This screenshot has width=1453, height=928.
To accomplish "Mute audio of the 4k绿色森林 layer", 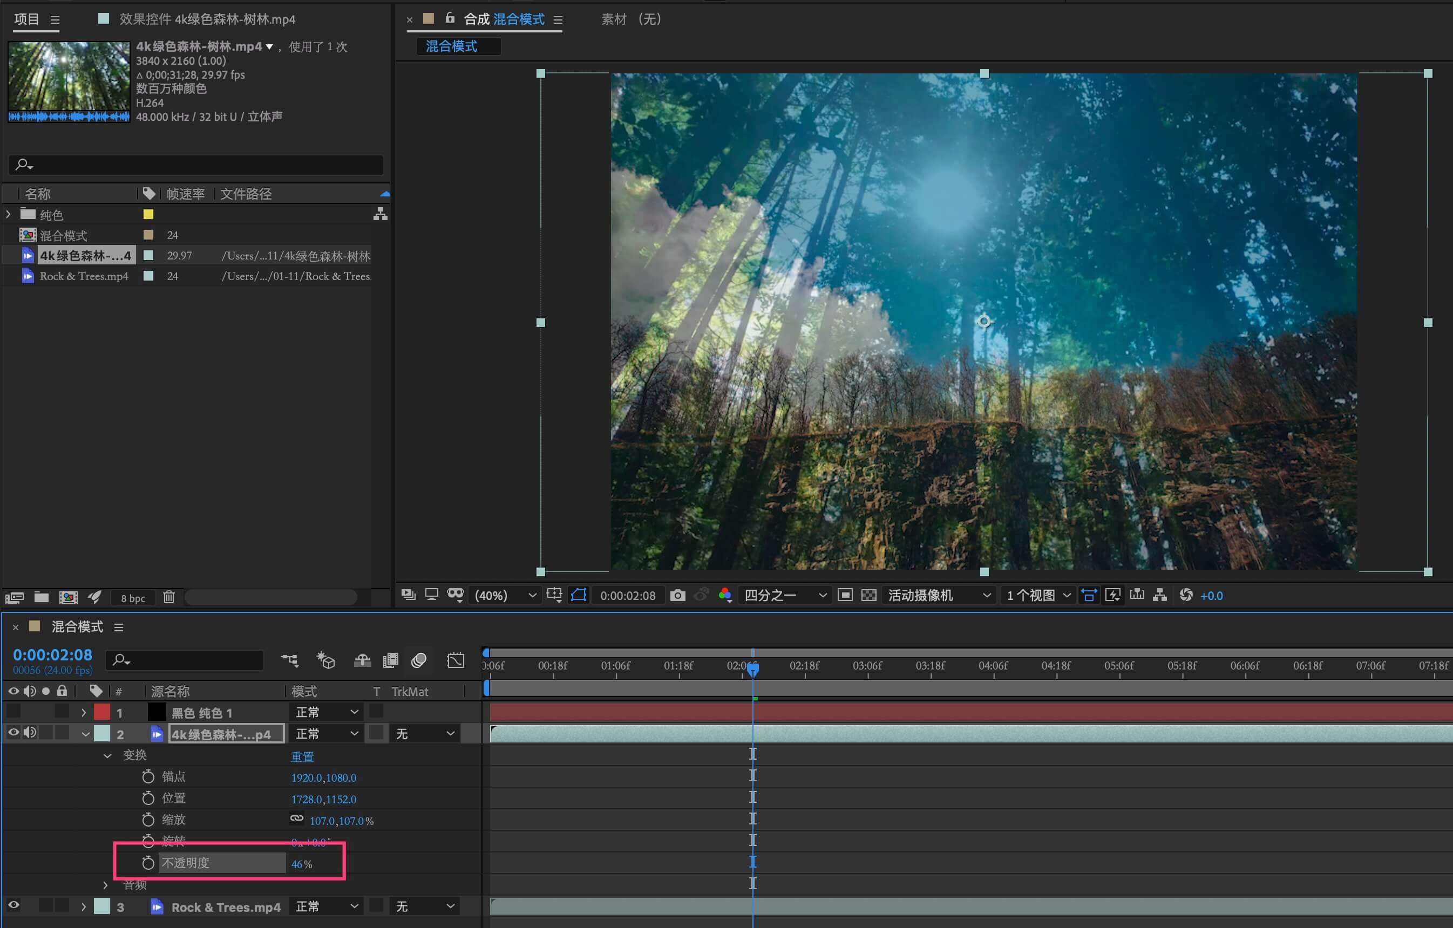I will point(30,733).
